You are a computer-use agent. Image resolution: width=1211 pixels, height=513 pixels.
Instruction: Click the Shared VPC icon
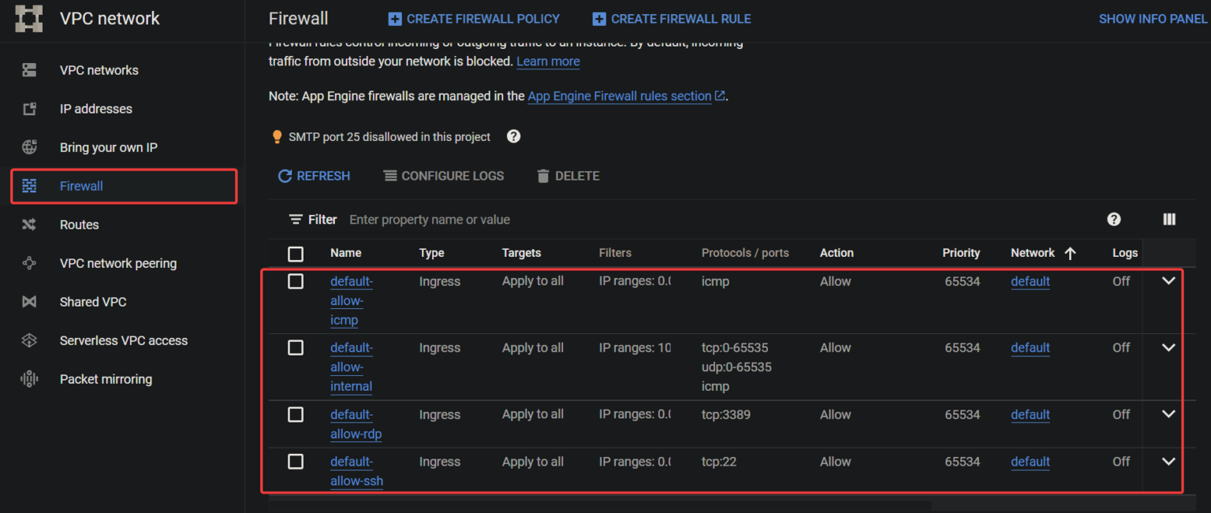click(29, 302)
